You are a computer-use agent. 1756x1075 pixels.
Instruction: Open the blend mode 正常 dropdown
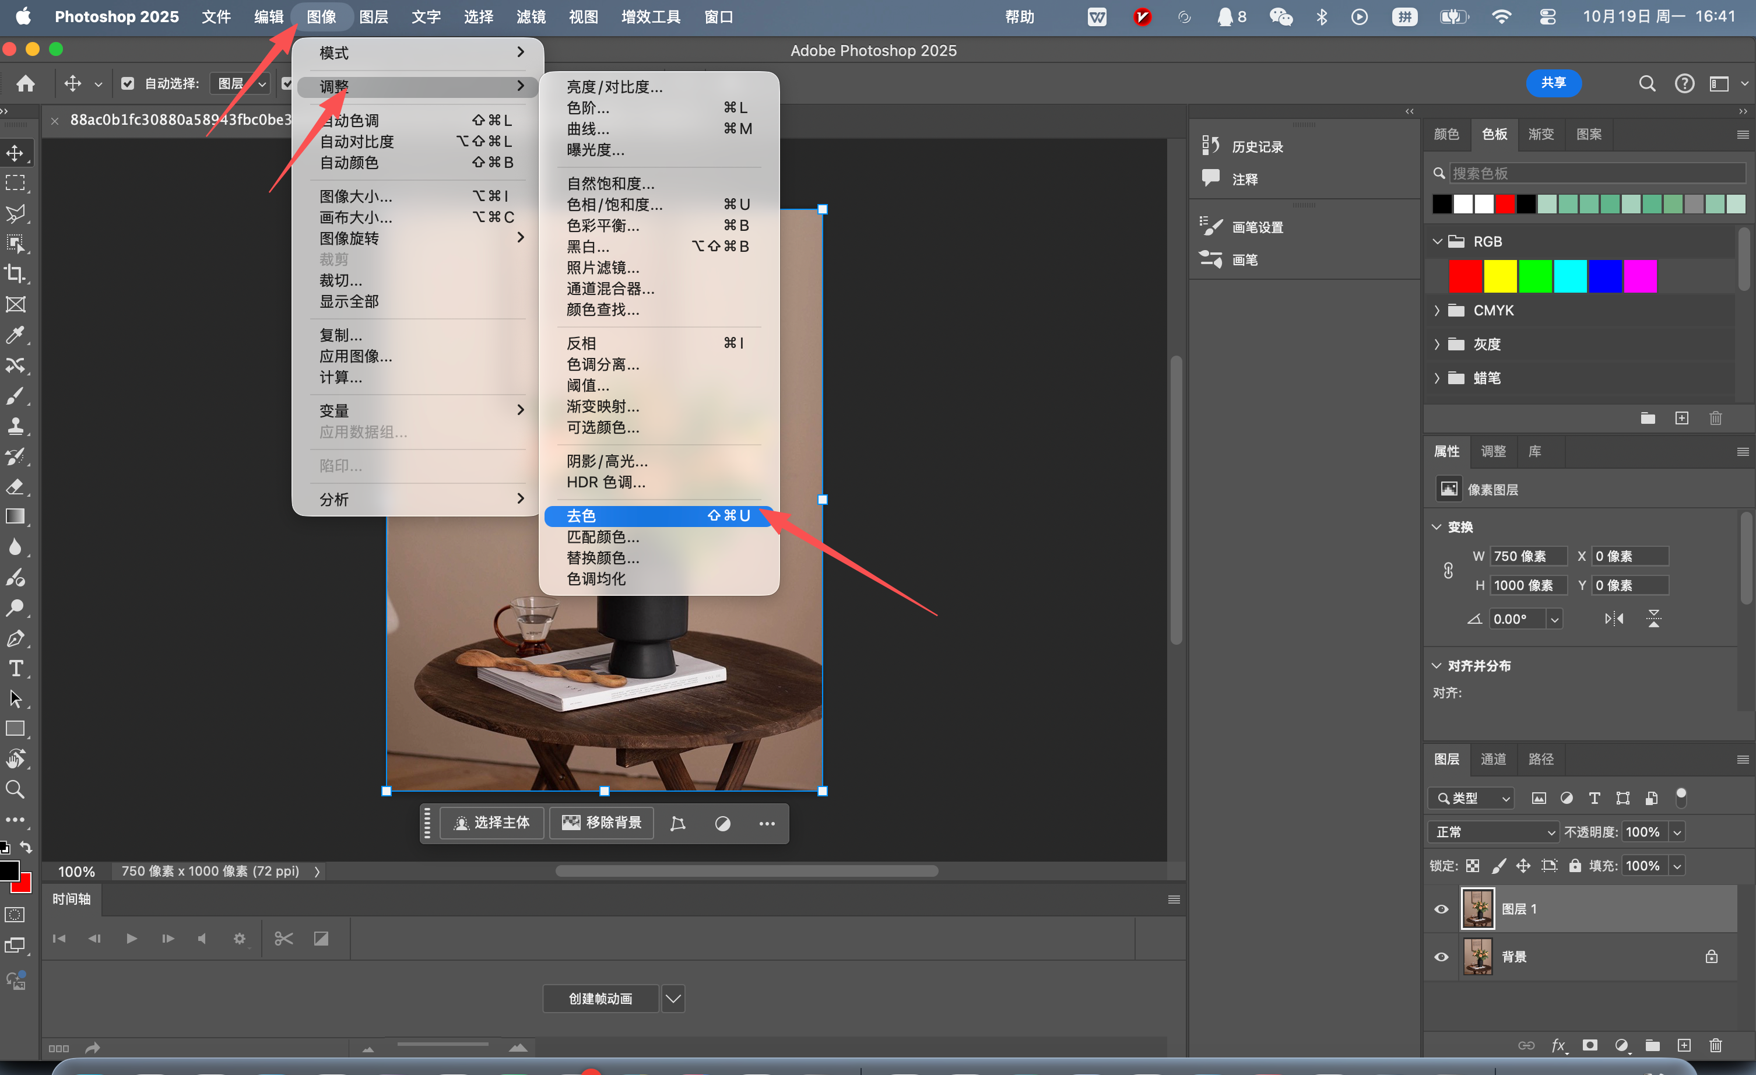tap(1493, 831)
